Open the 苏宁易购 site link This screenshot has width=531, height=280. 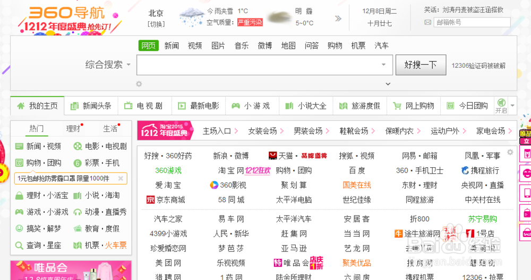[x=482, y=219]
